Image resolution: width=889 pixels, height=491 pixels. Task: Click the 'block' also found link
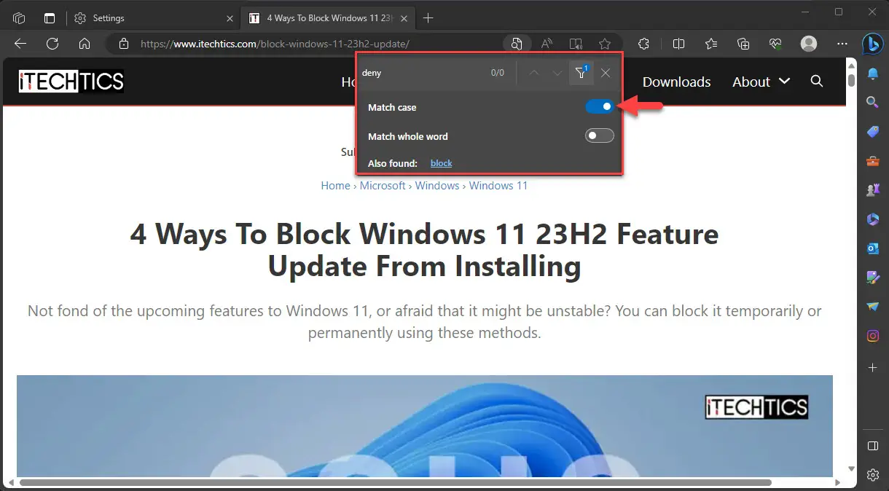click(x=442, y=163)
